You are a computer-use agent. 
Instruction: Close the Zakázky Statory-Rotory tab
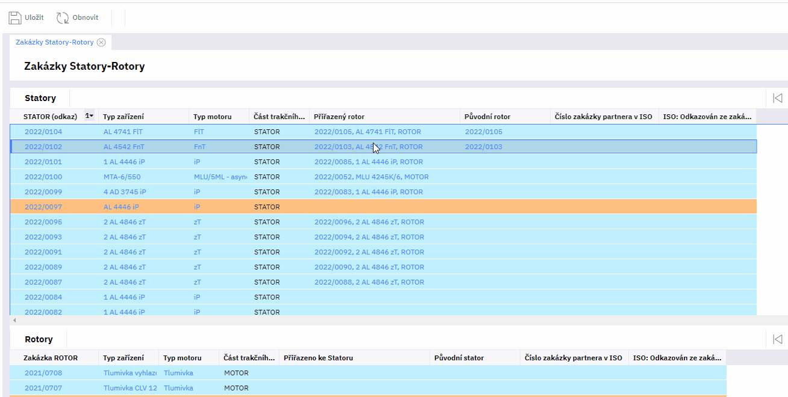(101, 42)
